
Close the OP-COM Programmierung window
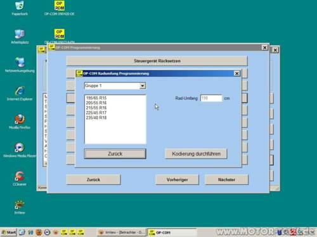coord(264,47)
